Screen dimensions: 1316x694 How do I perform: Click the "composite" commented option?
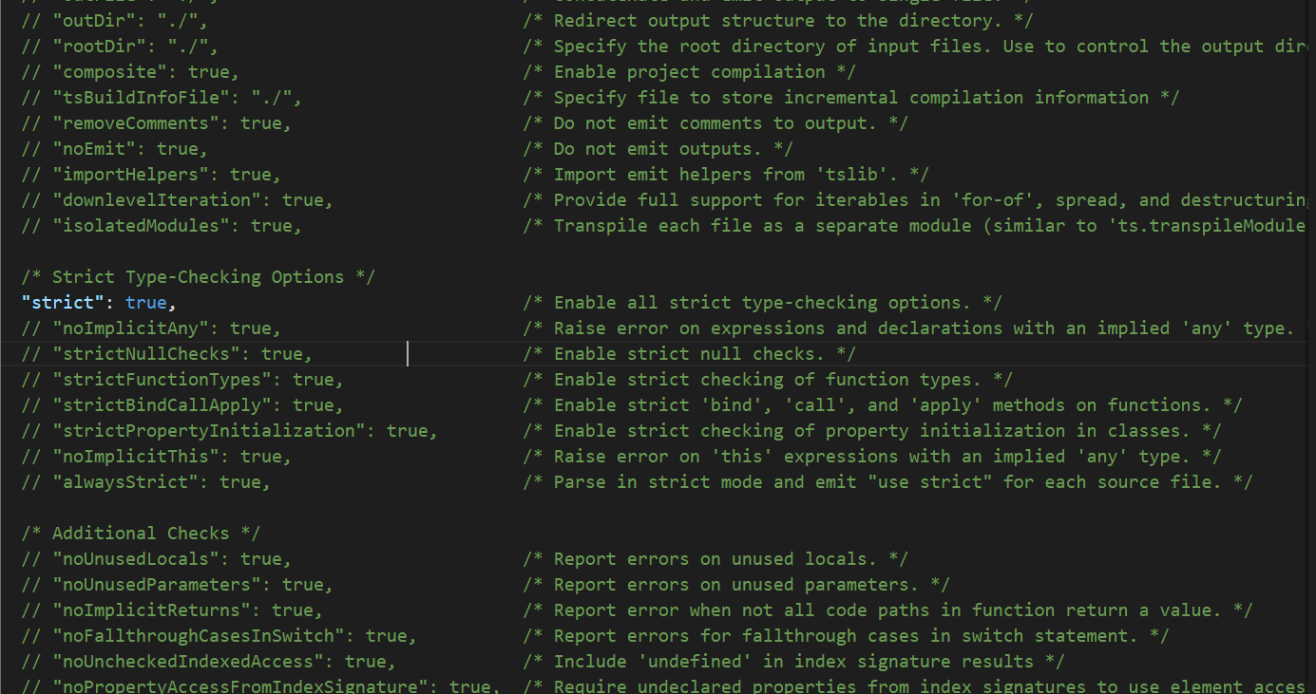click(x=131, y=72)
